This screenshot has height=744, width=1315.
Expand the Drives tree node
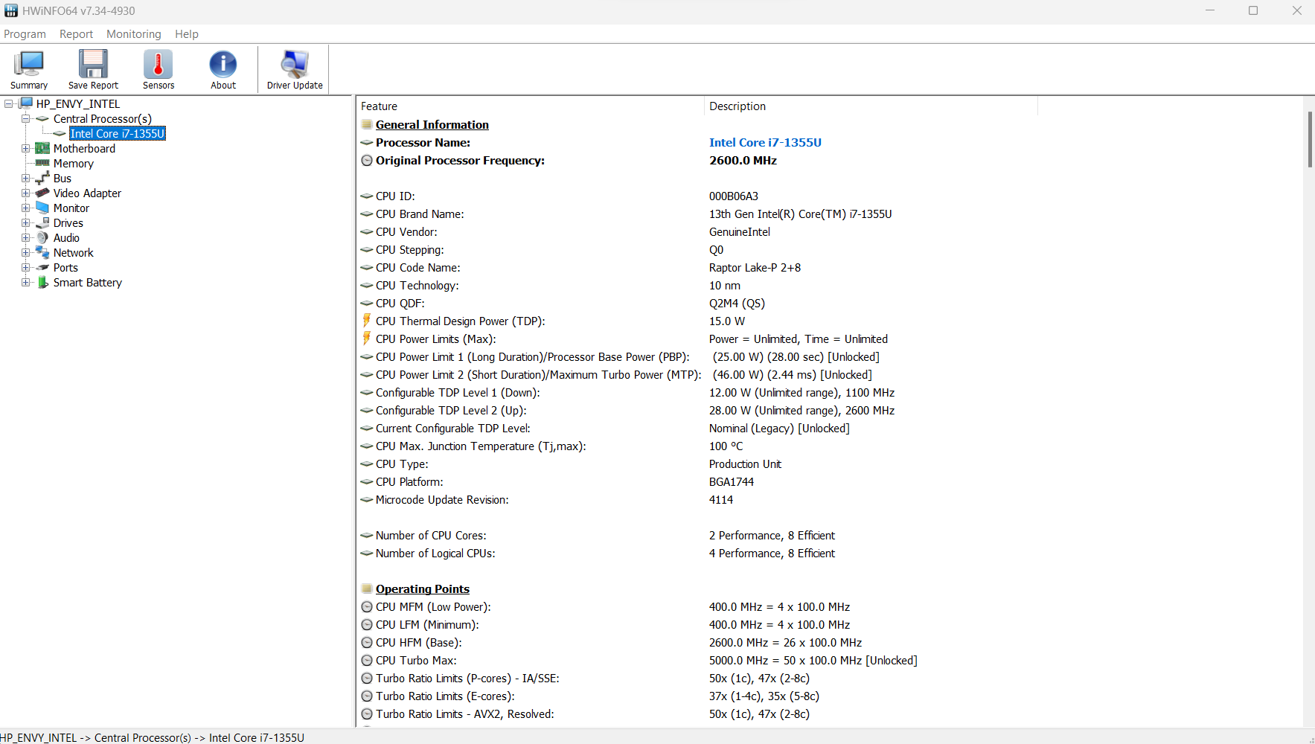click(26, 223)
